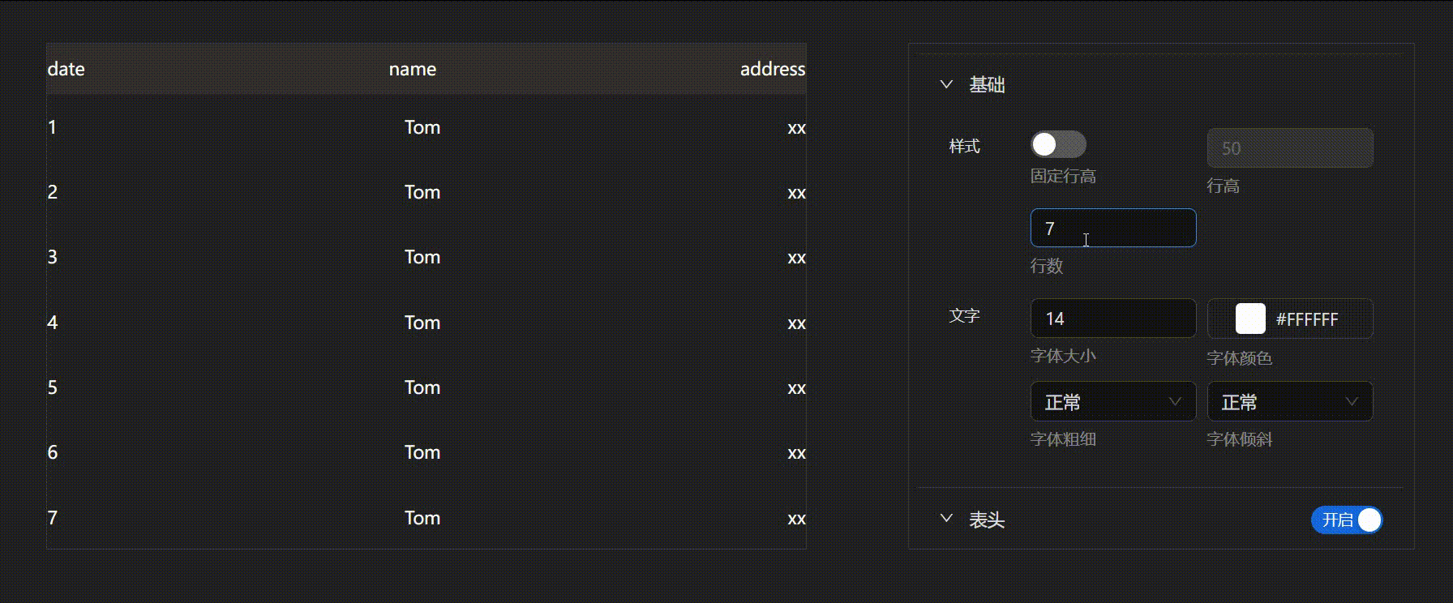1453x603 pixels.
Task: Click the date column header
Action: [66, 69]
